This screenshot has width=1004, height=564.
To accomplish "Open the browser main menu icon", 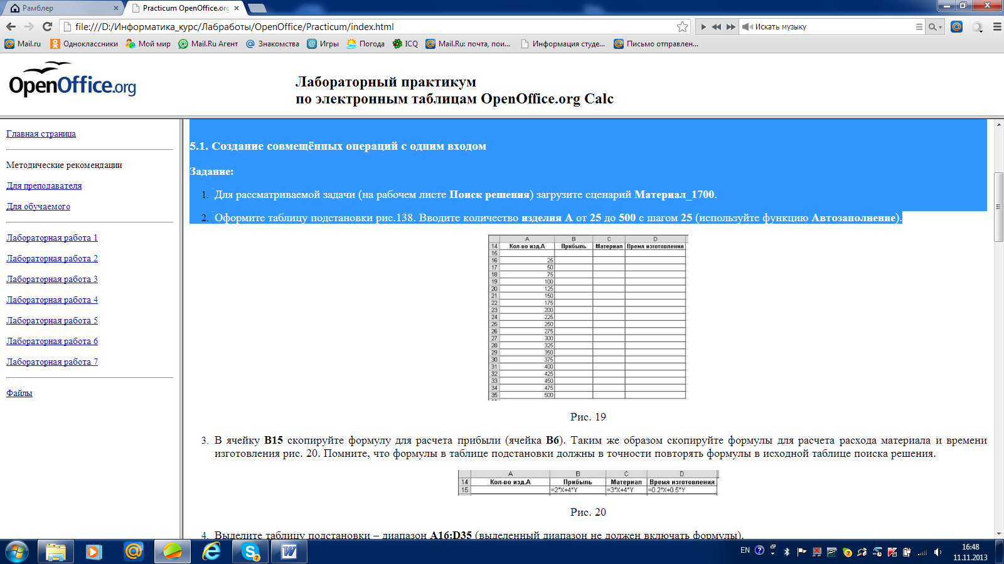I will (x=997, y=27).
